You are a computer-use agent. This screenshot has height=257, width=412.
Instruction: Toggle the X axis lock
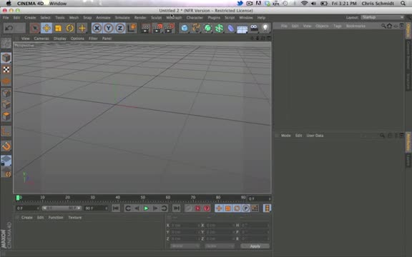pyautogui.click(x=97, y=28)
